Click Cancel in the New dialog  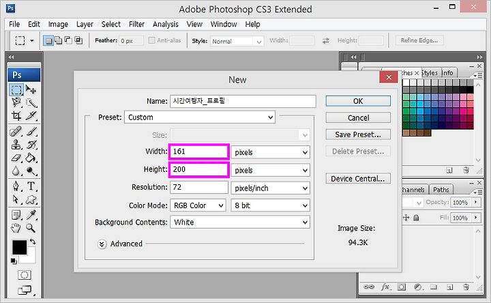click(x=358, y=117)
